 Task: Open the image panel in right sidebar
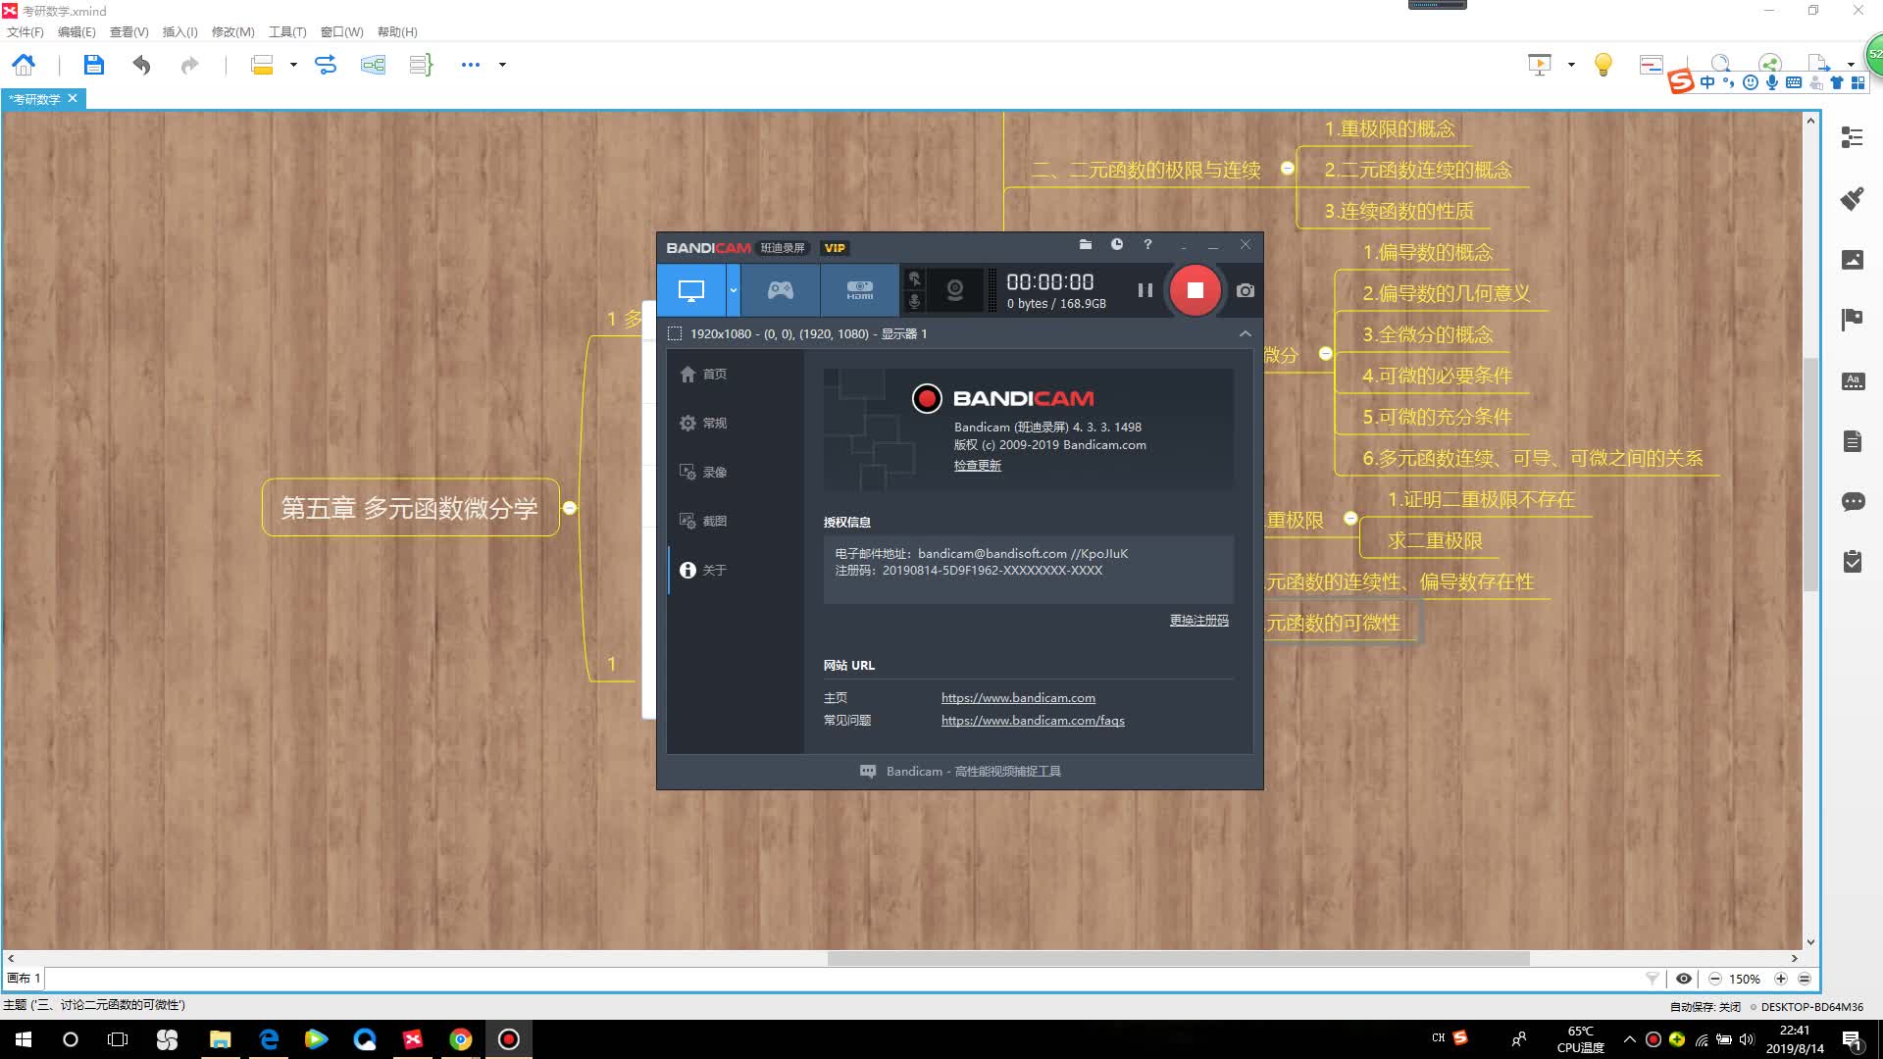pyautogui.click(x=1852, y=260)
